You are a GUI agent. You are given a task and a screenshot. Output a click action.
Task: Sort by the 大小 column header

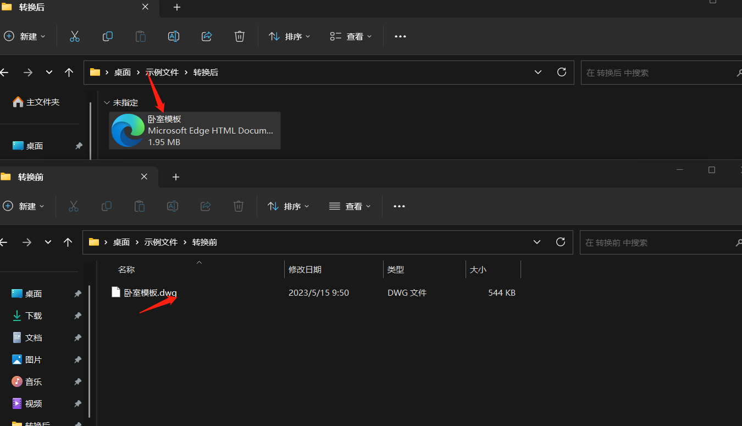(x=478, y=270)
